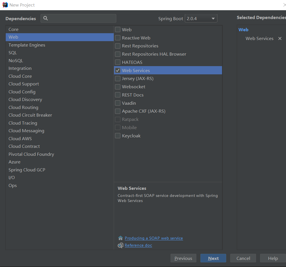Open the I/O category
This screenshot has width=286, height=267.
pos(60,177)
